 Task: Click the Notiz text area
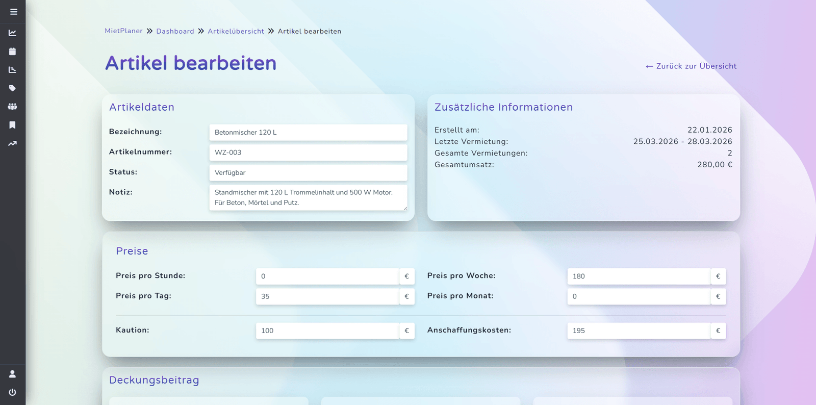coord(308,197)
